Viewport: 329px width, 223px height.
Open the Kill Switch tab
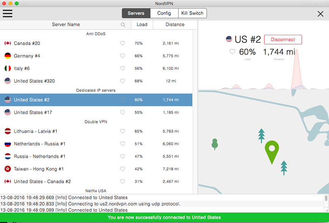[192, 13]
